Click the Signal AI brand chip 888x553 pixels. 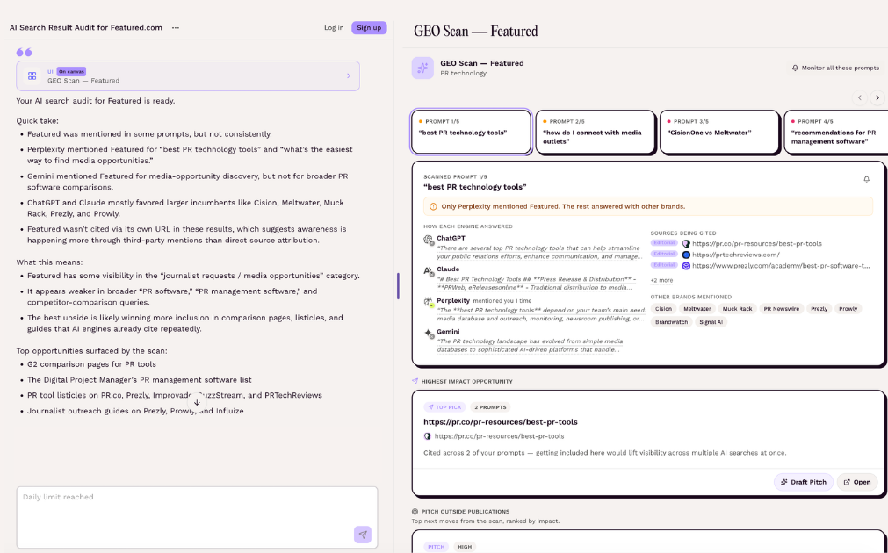tap(711, 322)
